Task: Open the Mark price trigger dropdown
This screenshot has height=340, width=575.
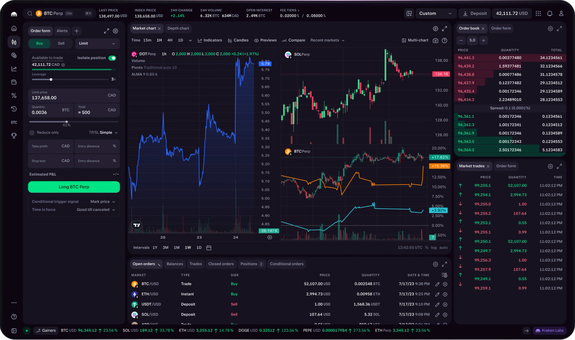Action: (x=103, y=202)
